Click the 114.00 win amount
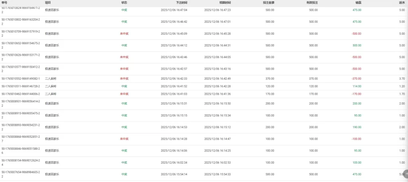This screenshot has height=182, width=408. 357,86
